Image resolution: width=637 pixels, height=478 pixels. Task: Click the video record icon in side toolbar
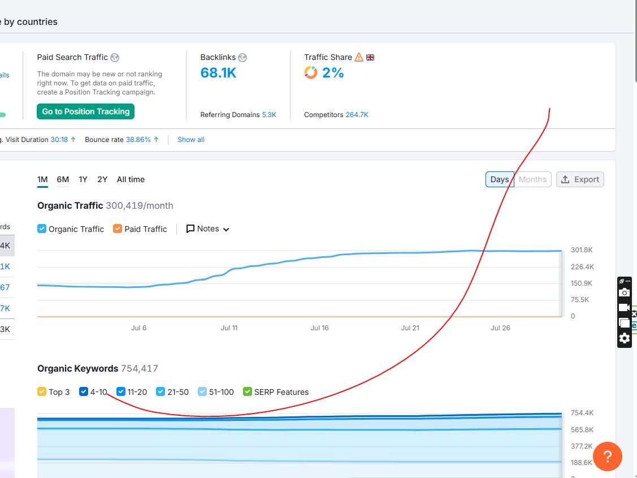coord(624,308)
